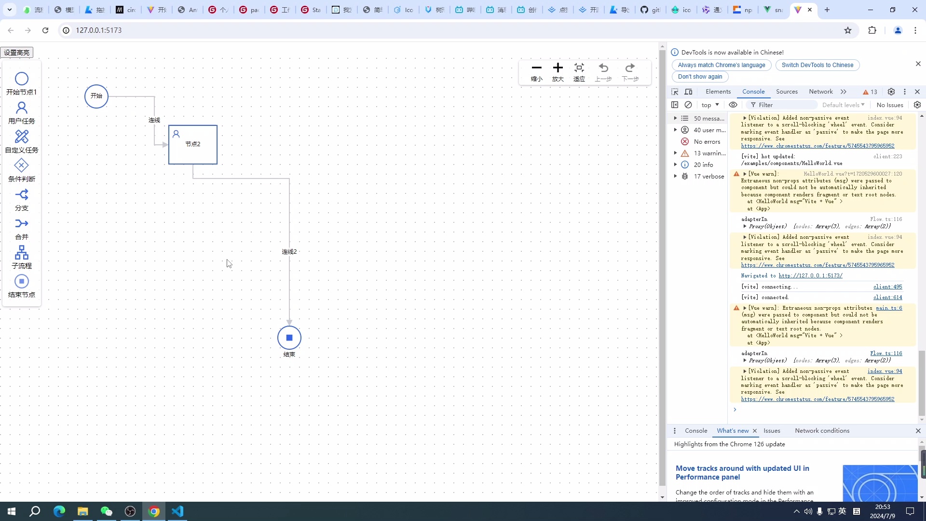Open the top JavaScript context dropdown
This screenshot has width=926, height=521.
[x=710, y=105]
